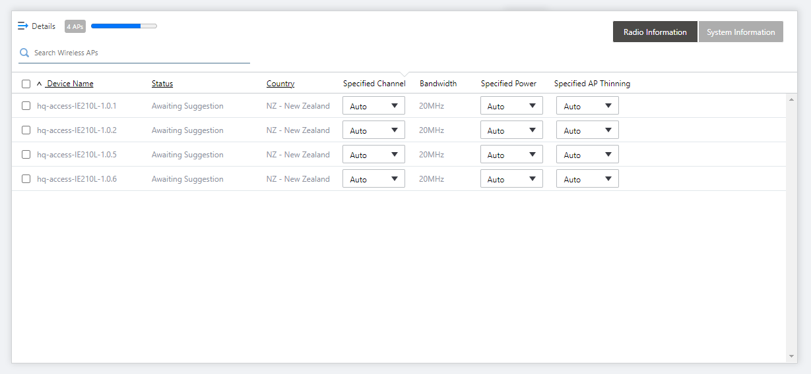Select checkbox for hq-access-IE210L-1.0.5
Viewport: 811px width, 374px height.
pyautogui.click(x=26, y=154)
